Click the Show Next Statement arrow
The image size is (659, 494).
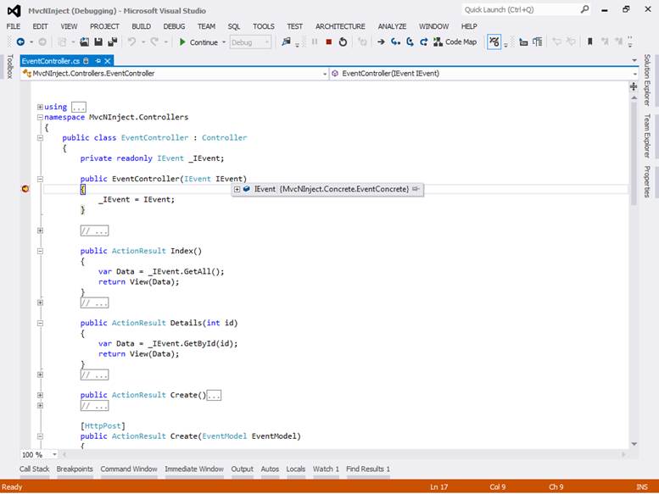pos(381,42)
